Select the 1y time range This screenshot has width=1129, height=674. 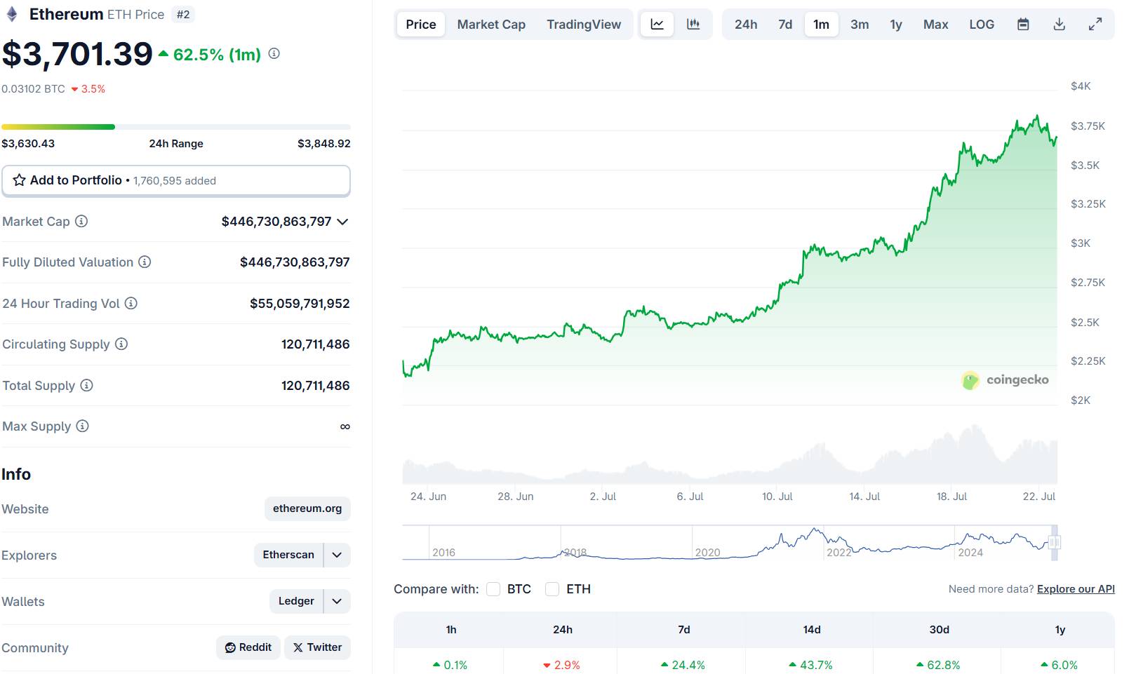pos(896,25)
